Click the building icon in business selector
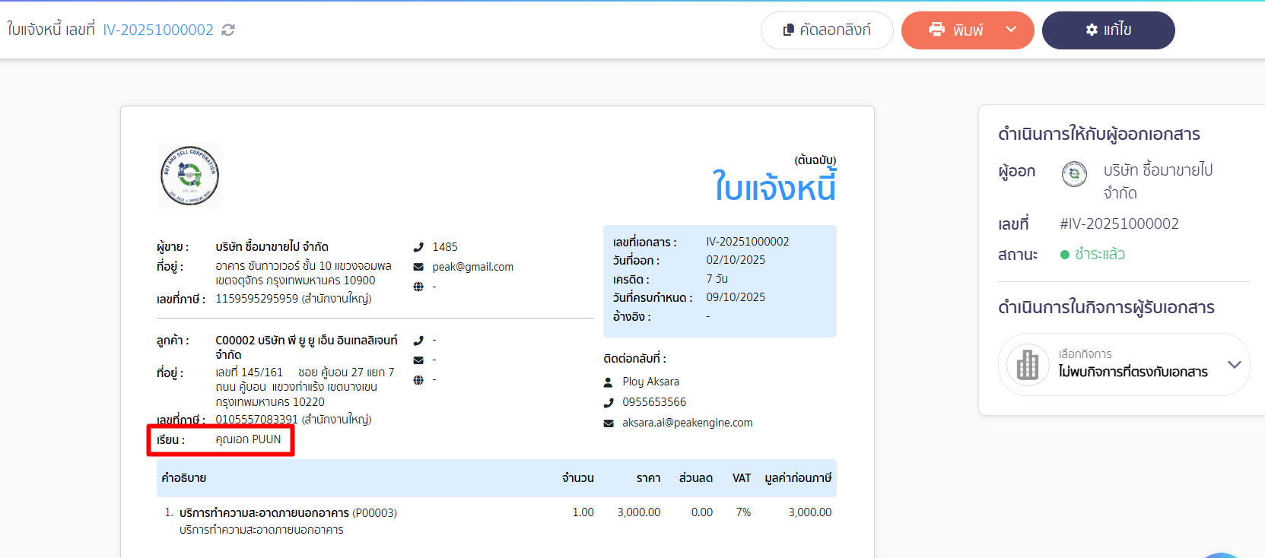1265x558 pixels. pyautogui.click(x=1028, y=364)
